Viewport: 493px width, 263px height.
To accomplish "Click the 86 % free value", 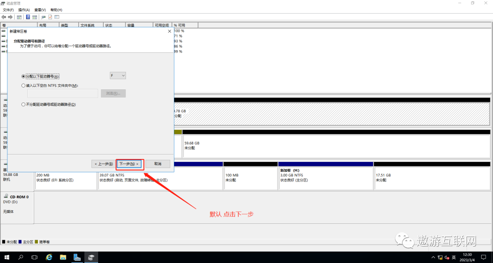I will 178,46.
